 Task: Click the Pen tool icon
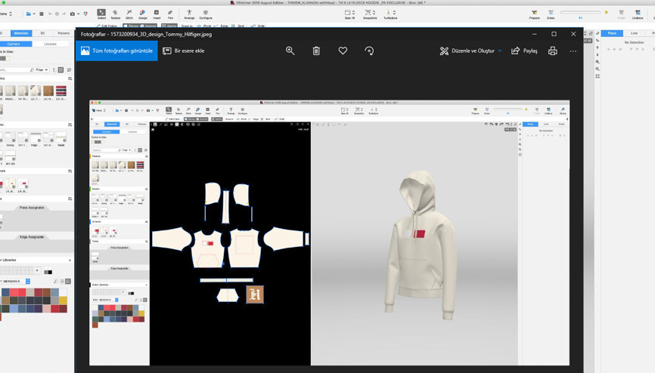coord(170,14)
